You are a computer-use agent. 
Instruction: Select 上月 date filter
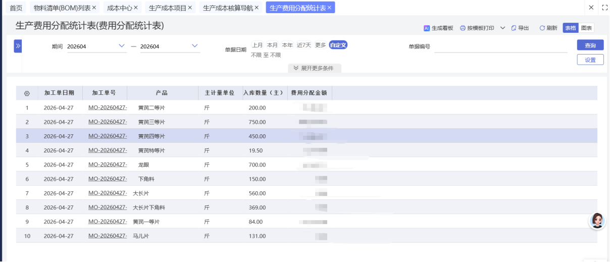(257, 45)
